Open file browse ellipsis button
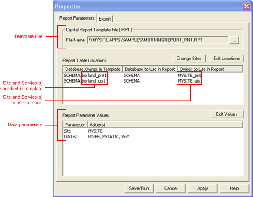This screenshot has height=197, width=253. (x=234, y=40)
